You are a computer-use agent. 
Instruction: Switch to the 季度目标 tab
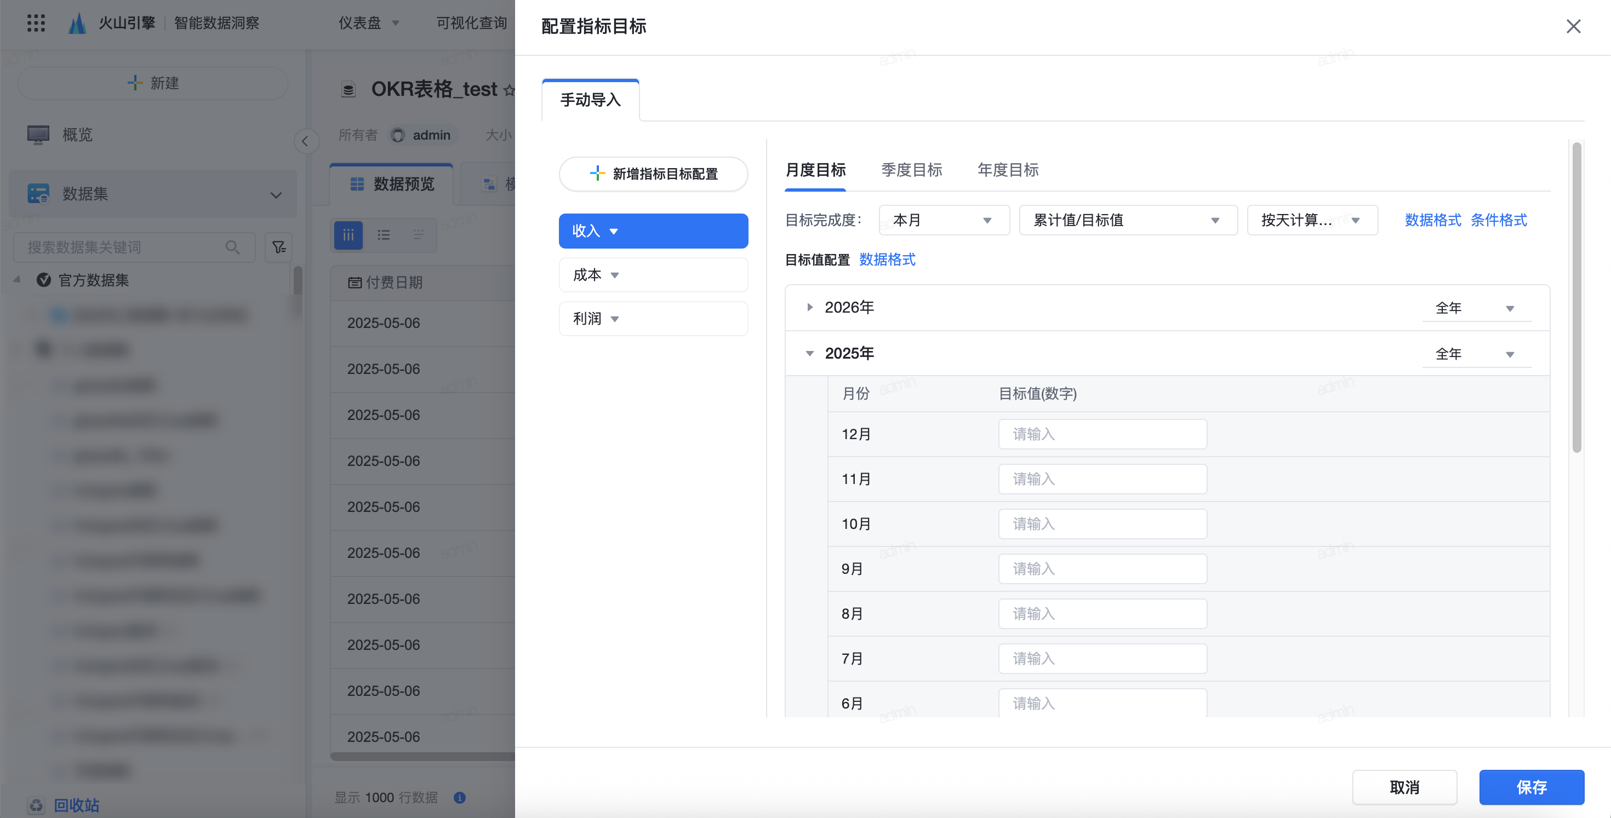[911, 170]
